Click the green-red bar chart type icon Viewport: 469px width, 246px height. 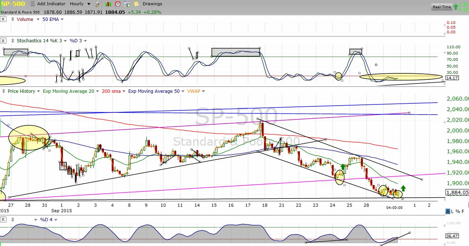click(108, 4)
